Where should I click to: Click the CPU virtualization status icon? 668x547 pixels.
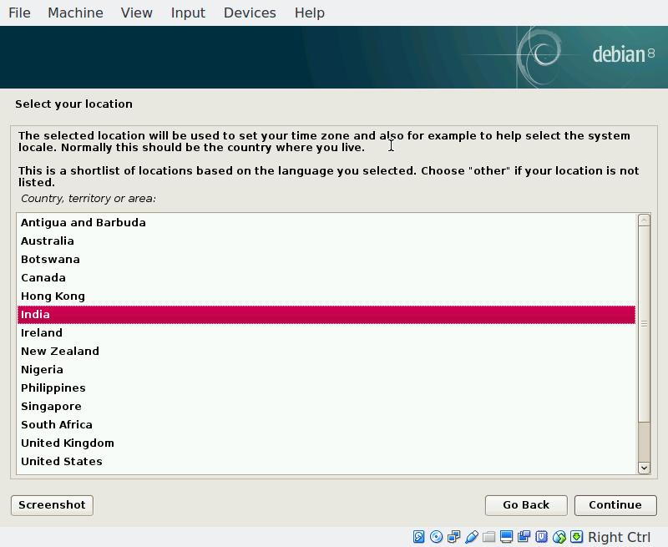[x=541, y=537]
